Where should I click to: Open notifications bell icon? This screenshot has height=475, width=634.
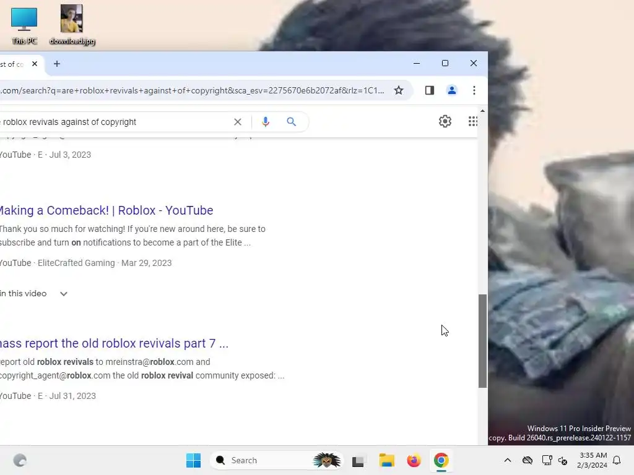tap(617, 460)
